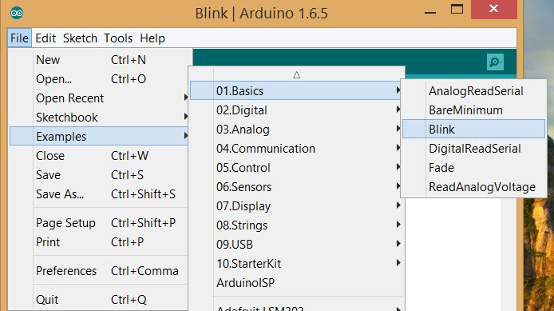Expand the 09.USB examples submenu
This screenshot has width=554, height=311.
(x=296, y=244)
